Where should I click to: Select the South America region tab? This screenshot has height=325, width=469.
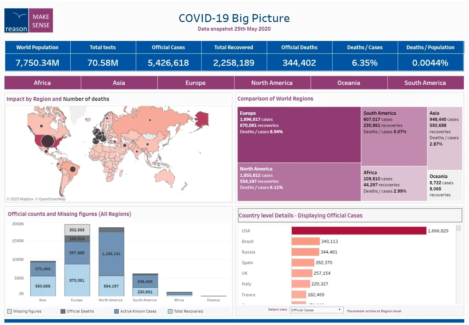point(425,83)
